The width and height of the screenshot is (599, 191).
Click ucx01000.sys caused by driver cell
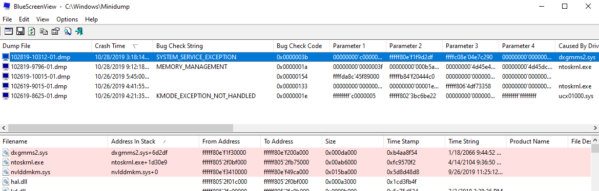click(576, 96)
